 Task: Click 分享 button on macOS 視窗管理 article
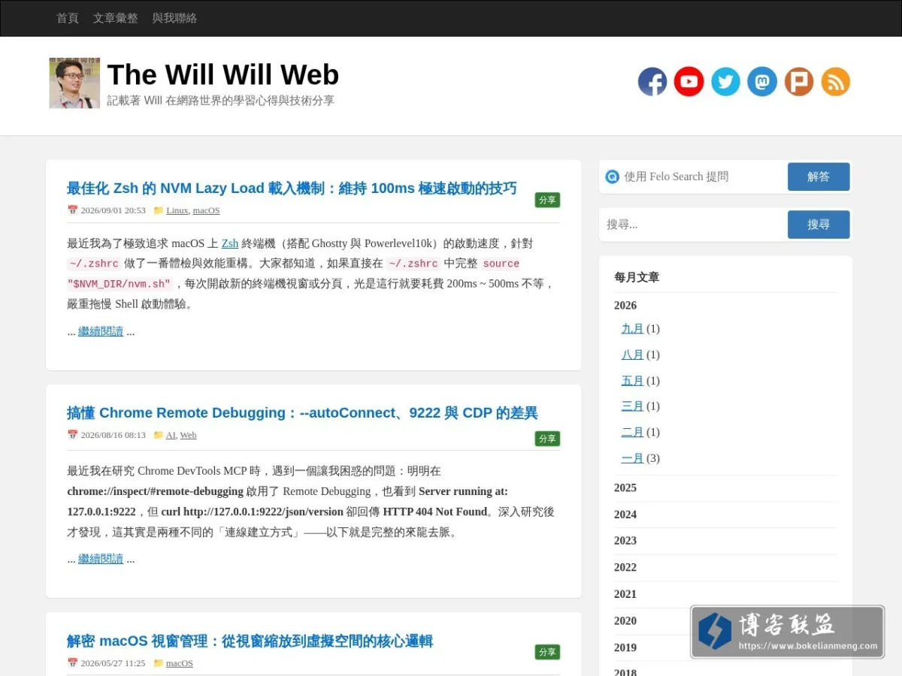[547, 653]
